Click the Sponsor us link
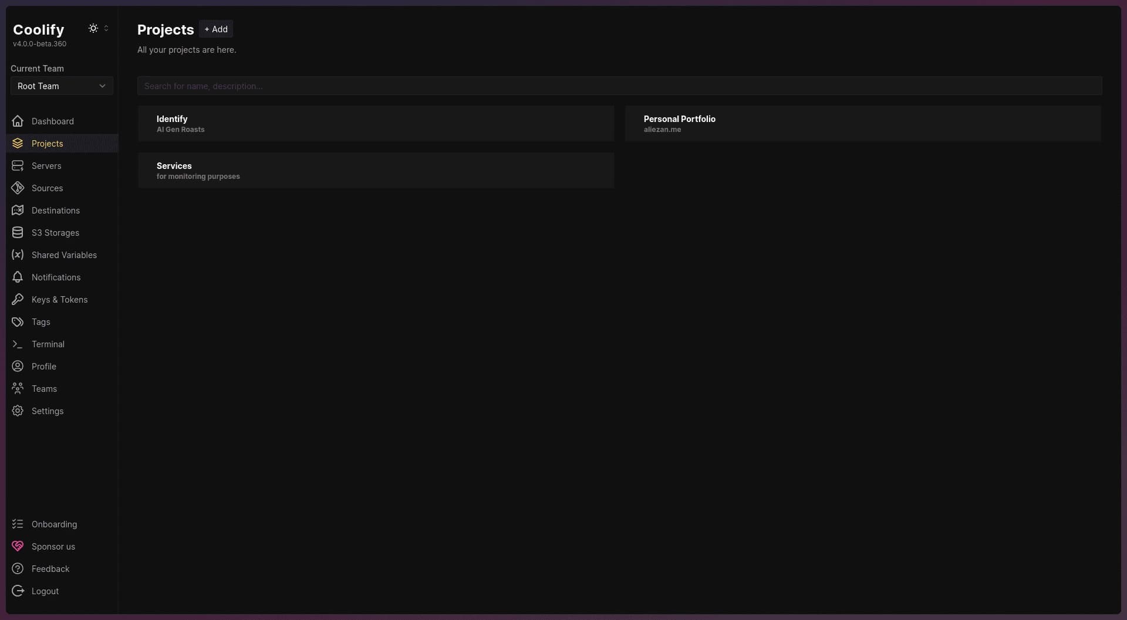1127x620 pixels. (62, 546)
